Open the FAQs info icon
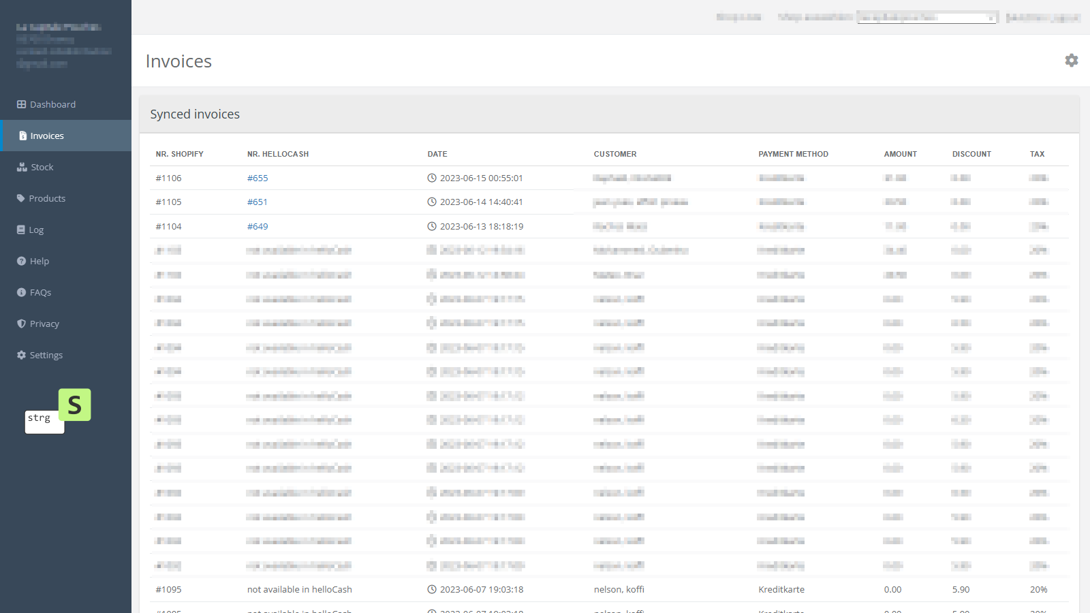 pyautogui.click(x=20, y=292)
